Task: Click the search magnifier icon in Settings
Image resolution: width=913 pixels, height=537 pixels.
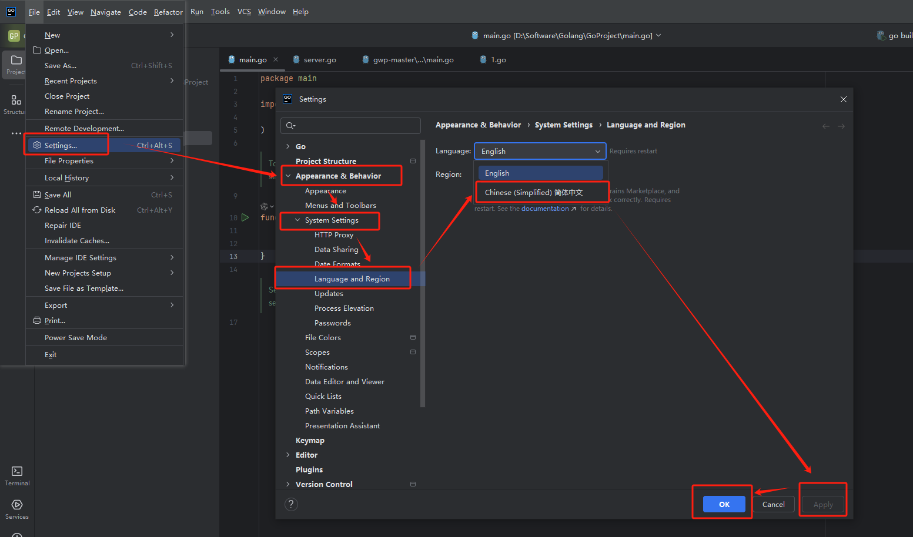Action: [290, 126]
